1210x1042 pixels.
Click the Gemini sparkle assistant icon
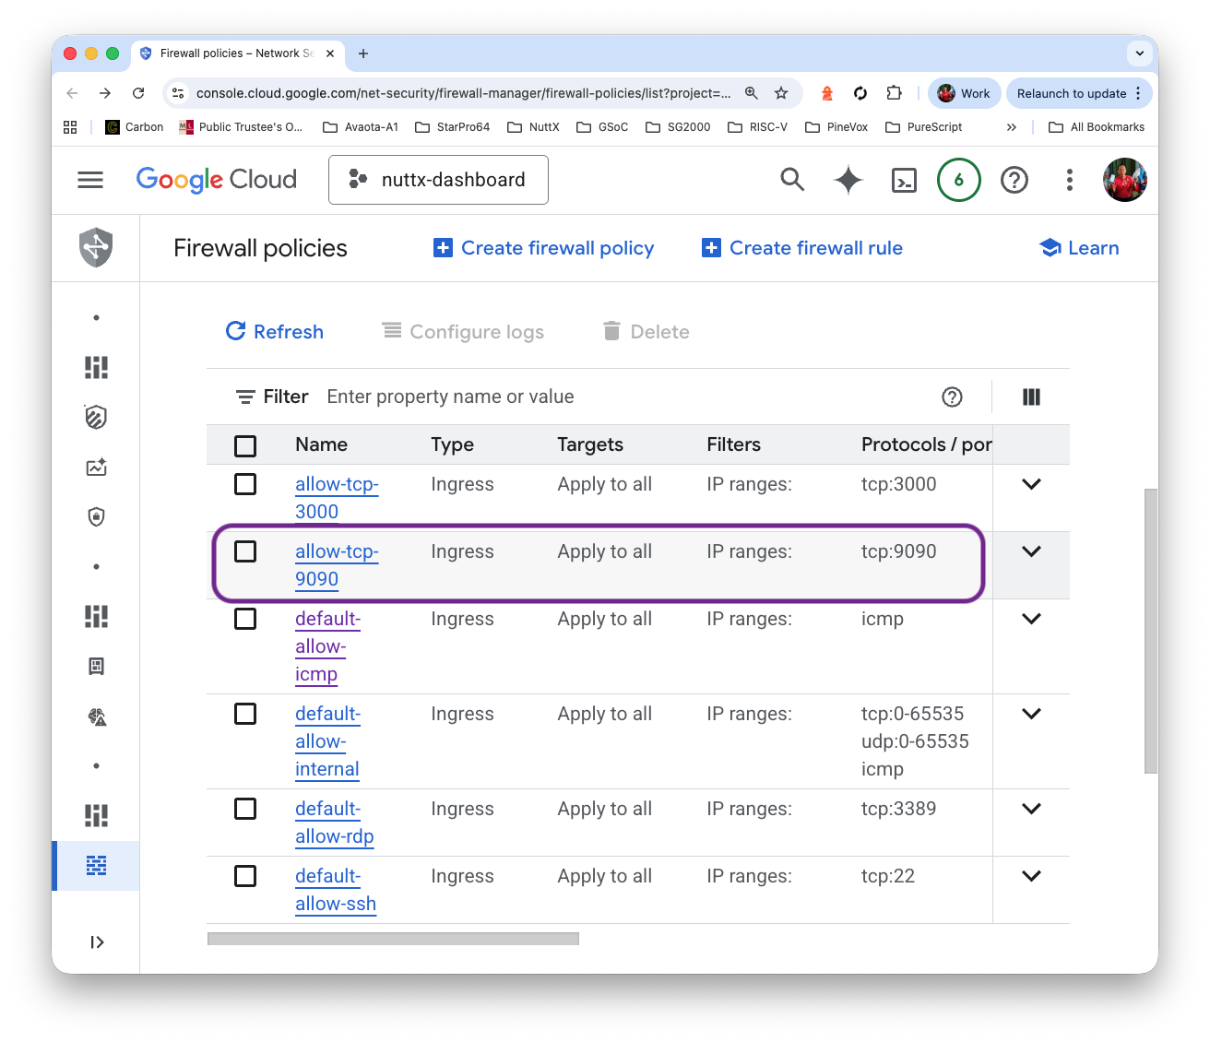(x=848, y=180)
